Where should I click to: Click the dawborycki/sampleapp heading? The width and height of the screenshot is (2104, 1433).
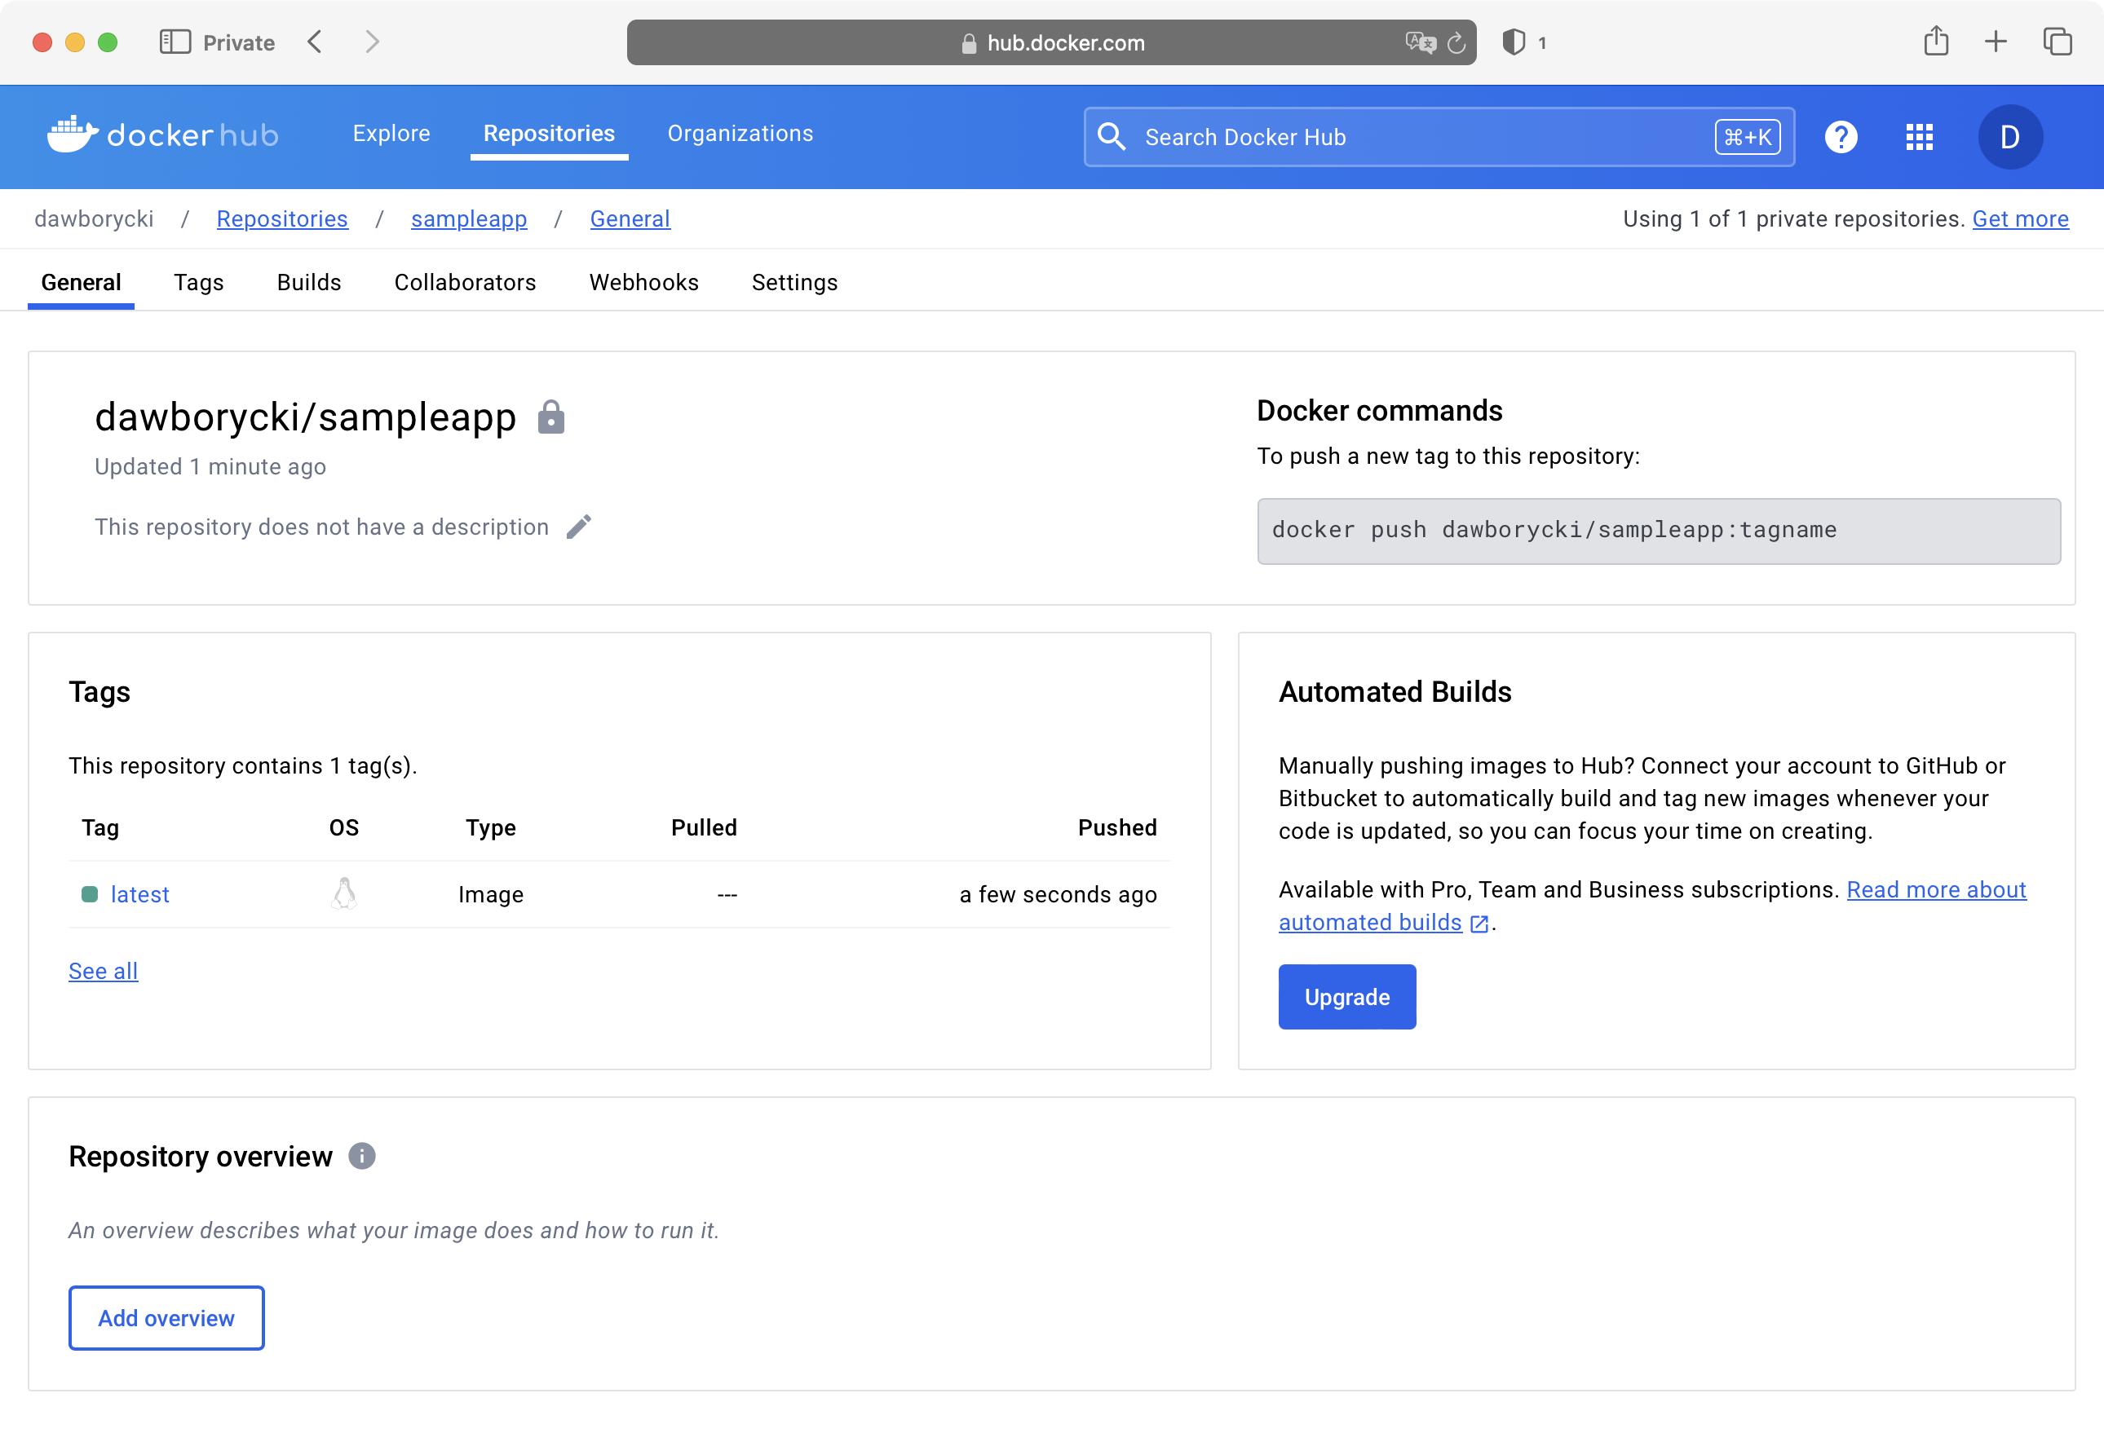click(x=305, y=417)
